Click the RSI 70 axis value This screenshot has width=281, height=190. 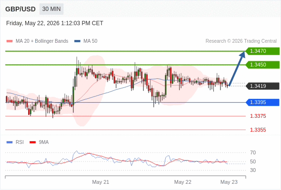coord(253,152)
